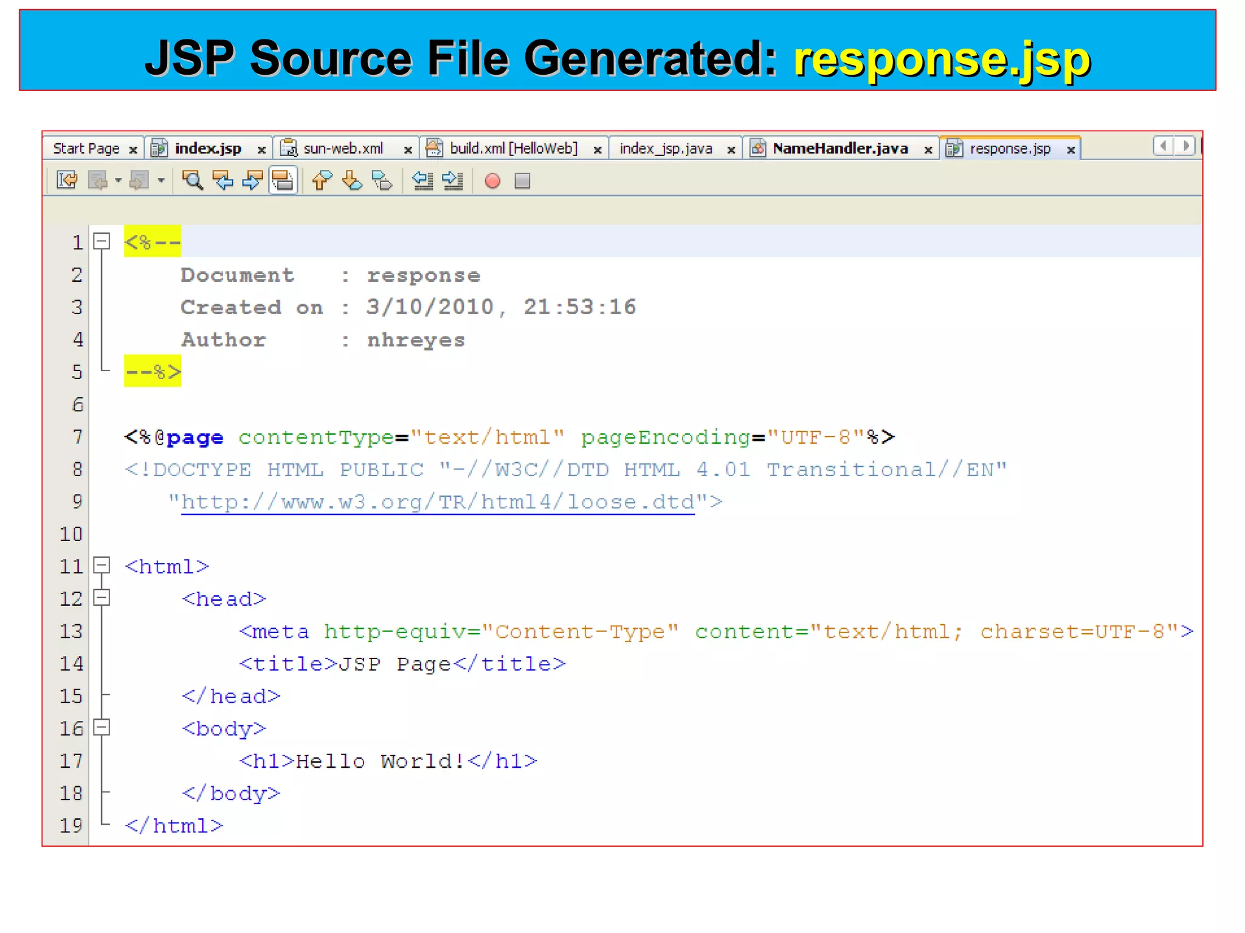1245x933 pixels.
Task: Click the opening <body> tag
Action: [224, 729]
